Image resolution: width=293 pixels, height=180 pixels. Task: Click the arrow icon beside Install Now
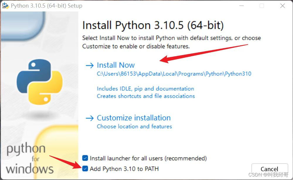(89, 65)
